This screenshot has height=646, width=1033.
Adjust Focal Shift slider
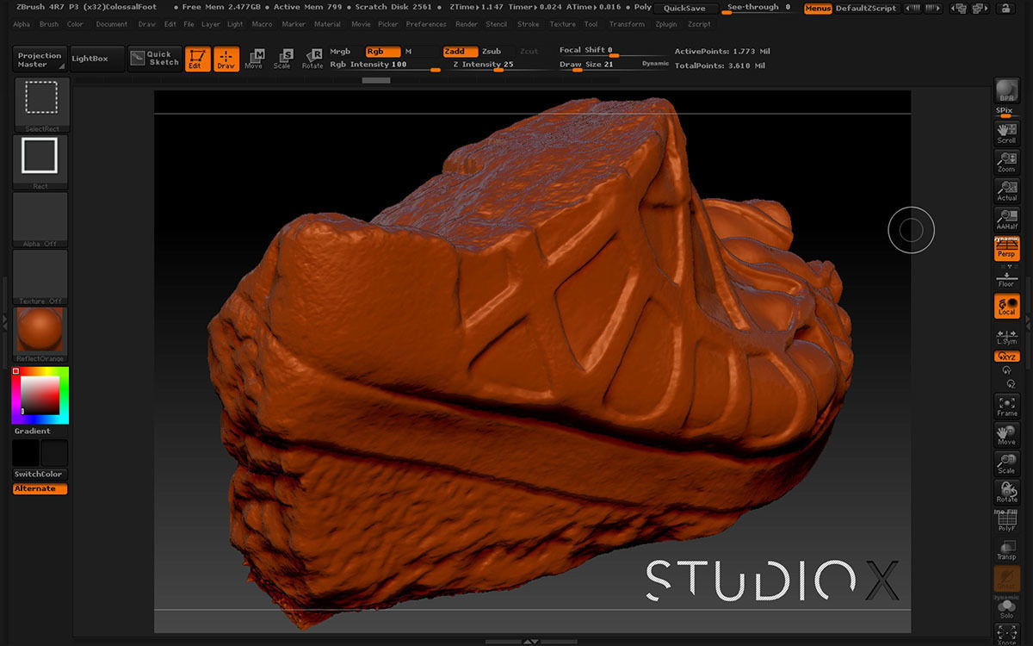613,51
